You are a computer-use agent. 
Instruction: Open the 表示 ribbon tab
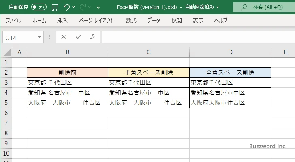coord(198,20)
